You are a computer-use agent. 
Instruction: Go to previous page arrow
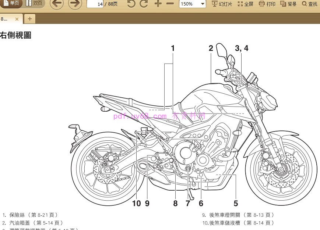pyautogui.click(x=56, y=4)
